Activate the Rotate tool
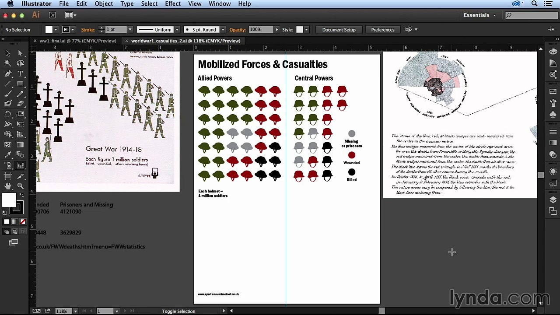This screenshot has height=315, width=560. [x=8, y=114]
